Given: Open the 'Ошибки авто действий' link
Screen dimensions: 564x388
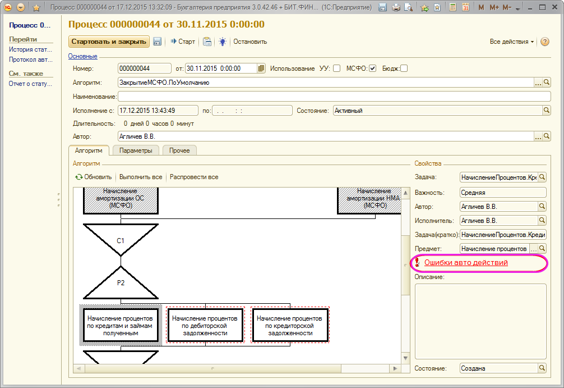Looking at the screenshot, I should point(466,262).
